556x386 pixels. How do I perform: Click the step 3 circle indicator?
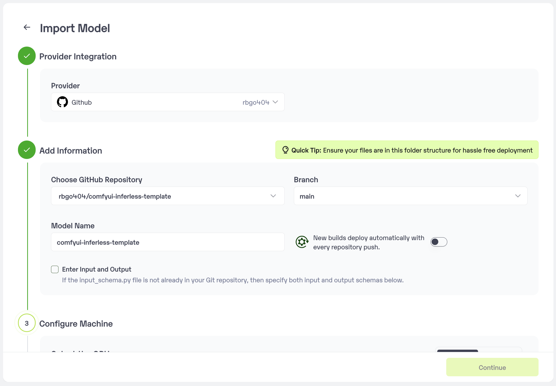[x=27, y=323]
